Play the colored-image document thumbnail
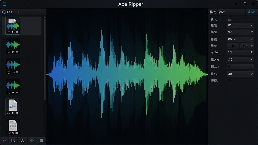 point(13,113)
